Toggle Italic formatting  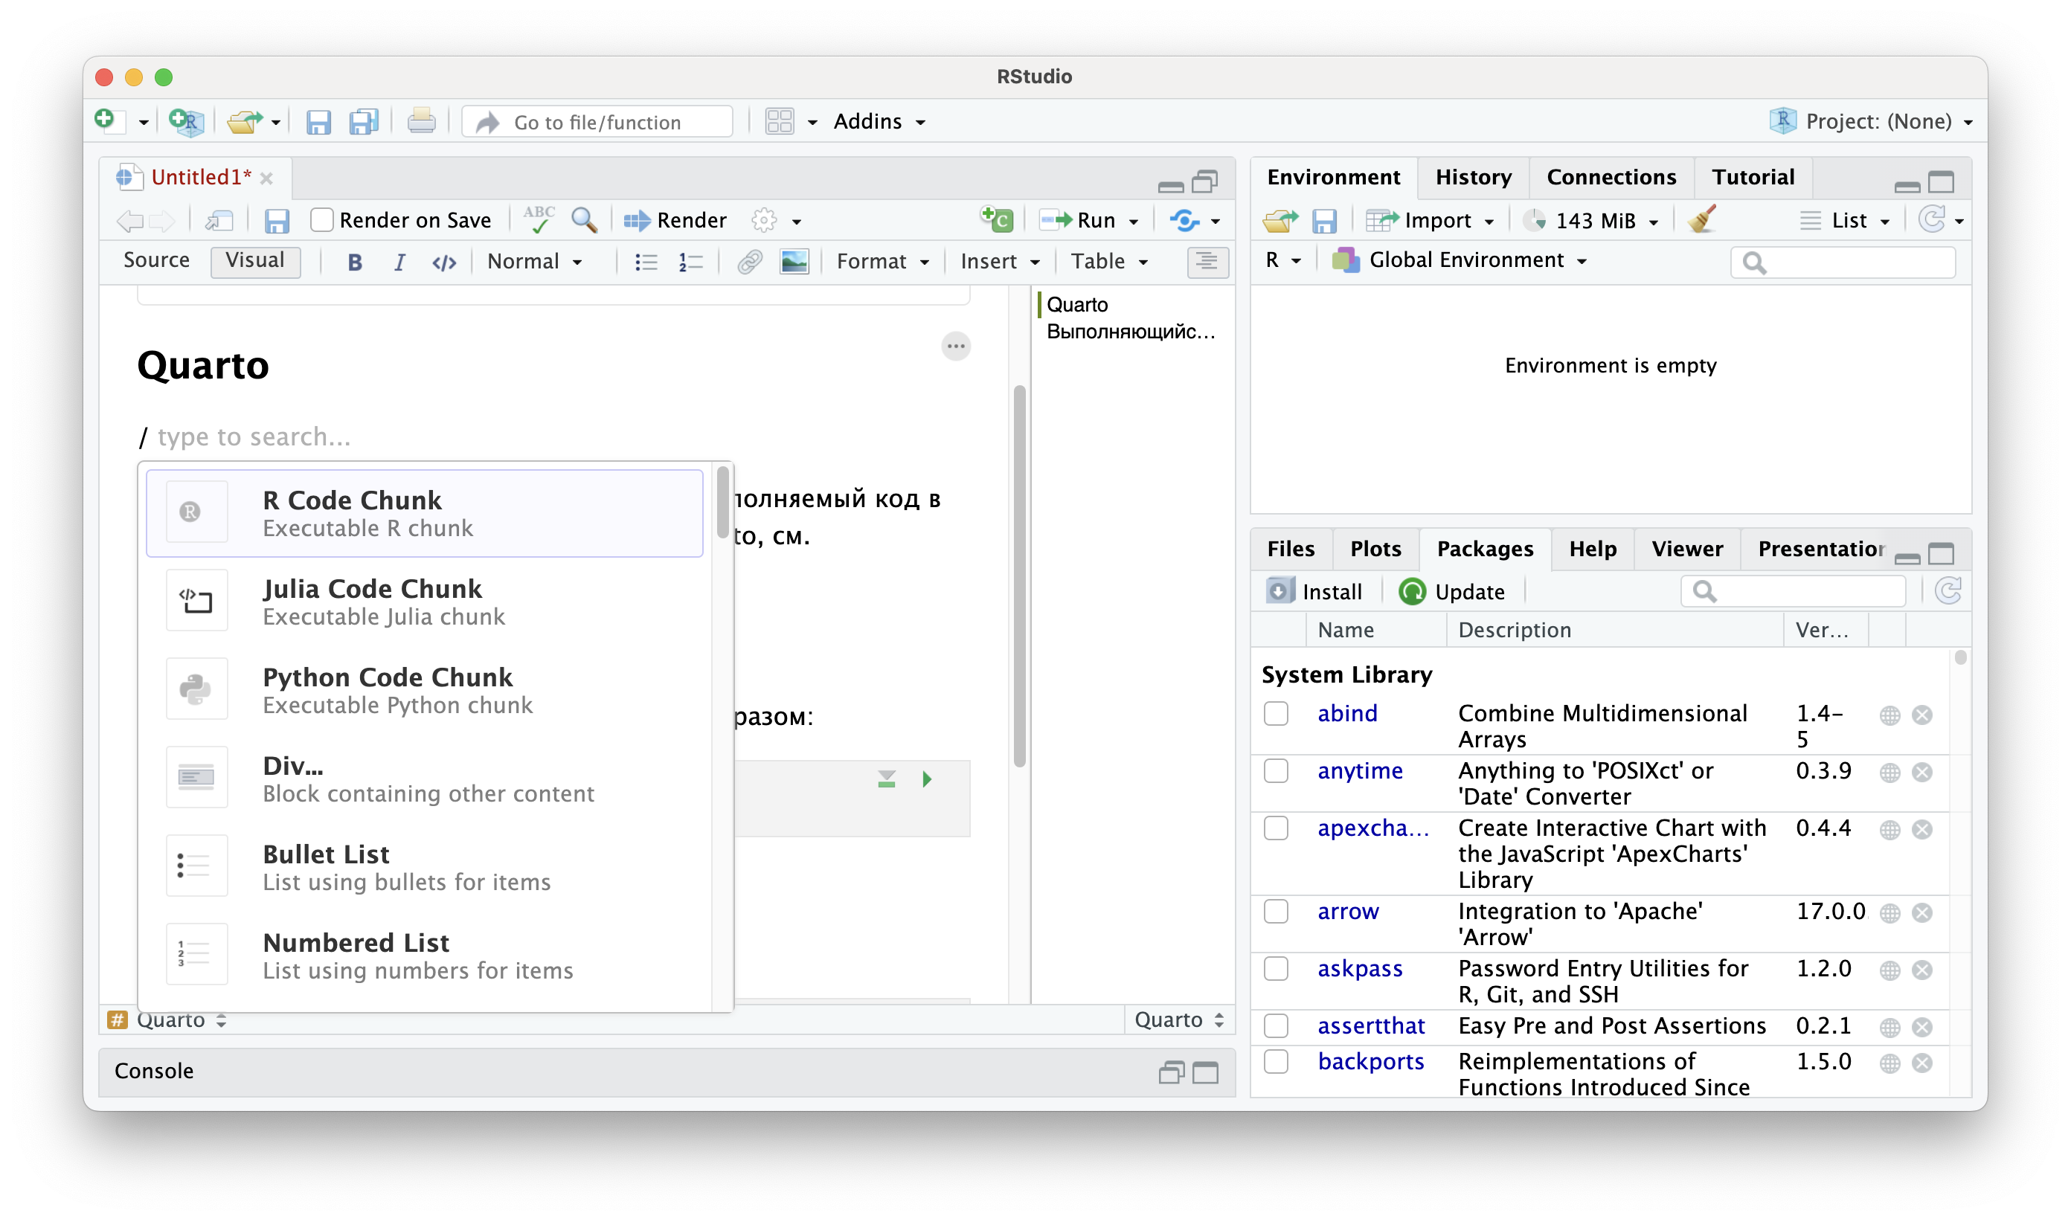(399, 262)
